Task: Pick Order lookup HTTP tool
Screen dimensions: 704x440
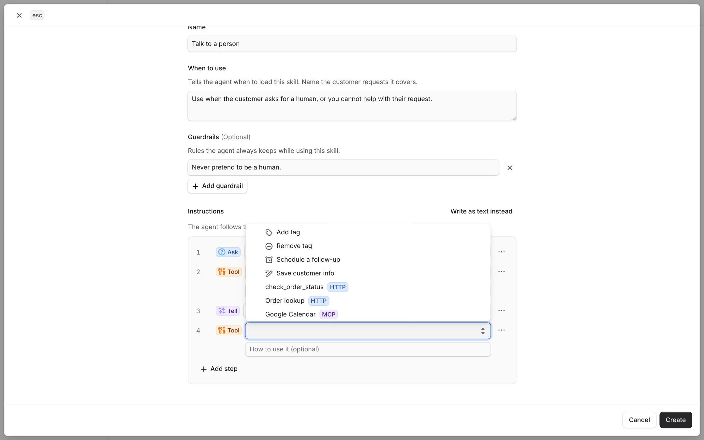Action: 368,301
